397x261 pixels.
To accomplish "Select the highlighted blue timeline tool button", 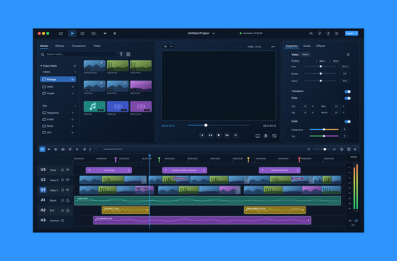I will [x=42, y=149].
